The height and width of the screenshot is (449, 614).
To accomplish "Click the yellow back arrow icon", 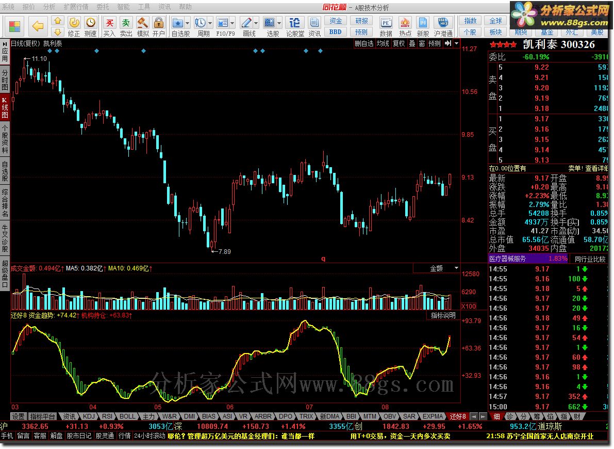I will [38, 26].
